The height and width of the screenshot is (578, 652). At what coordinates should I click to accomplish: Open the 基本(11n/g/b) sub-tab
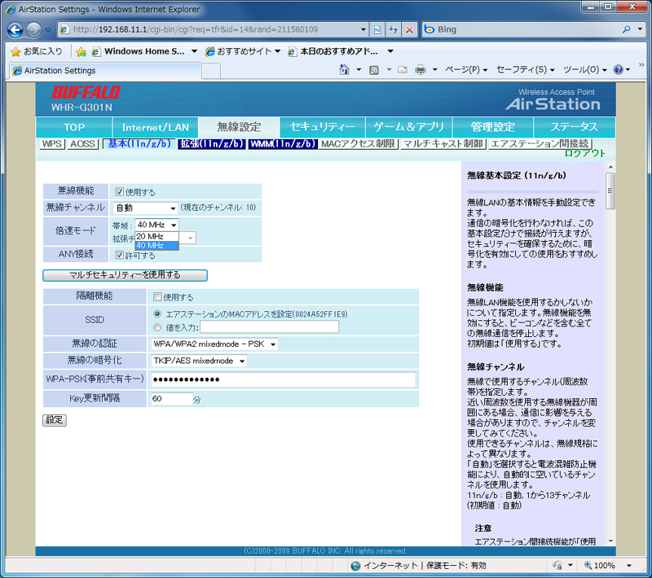139,143
